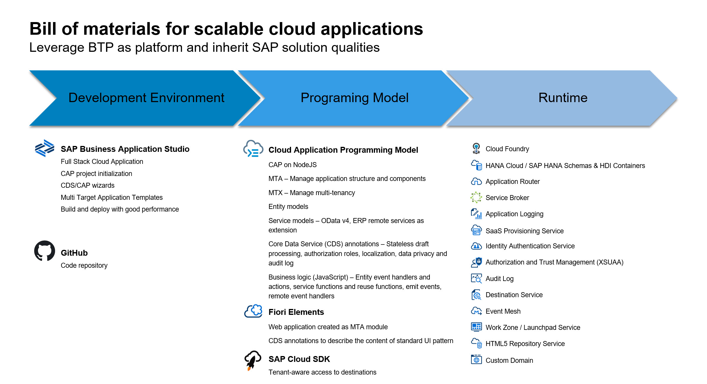Click the Identity Authentication Service icon
The image size is (707, 384).
click(x=476, y=246)
